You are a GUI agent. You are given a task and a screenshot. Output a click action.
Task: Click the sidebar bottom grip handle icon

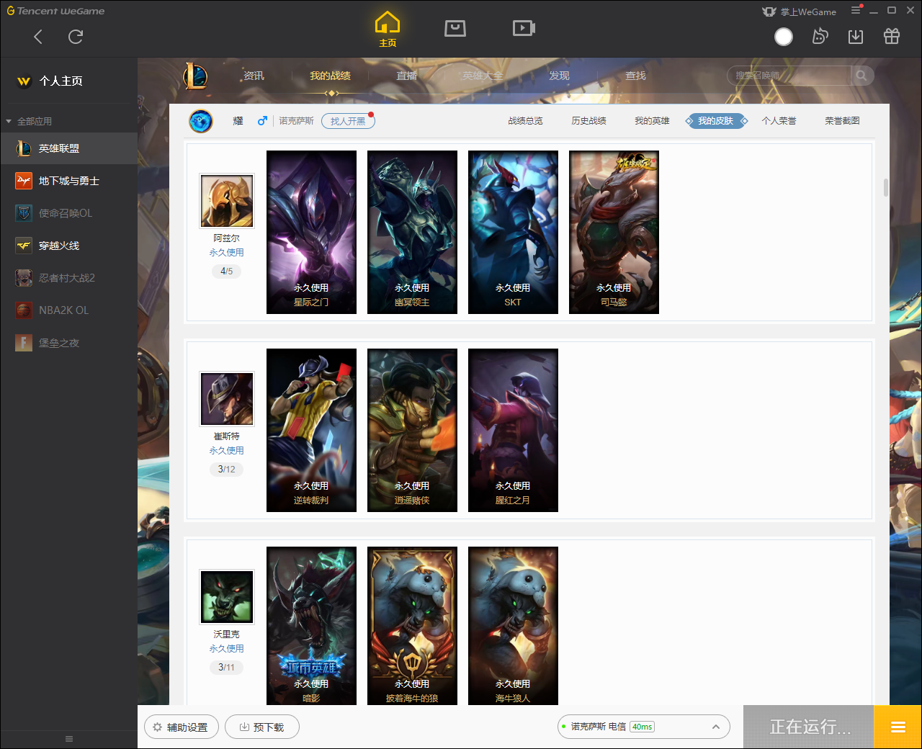69,739
